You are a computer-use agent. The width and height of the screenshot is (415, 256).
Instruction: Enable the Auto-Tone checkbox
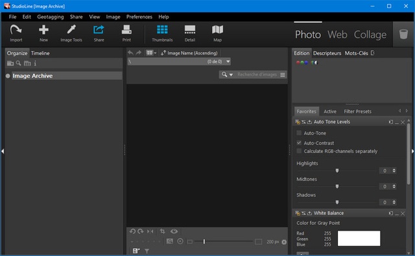pos(299,133)
